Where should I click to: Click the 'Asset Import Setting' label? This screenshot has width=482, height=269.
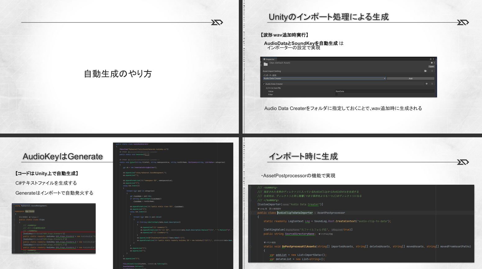272,71
